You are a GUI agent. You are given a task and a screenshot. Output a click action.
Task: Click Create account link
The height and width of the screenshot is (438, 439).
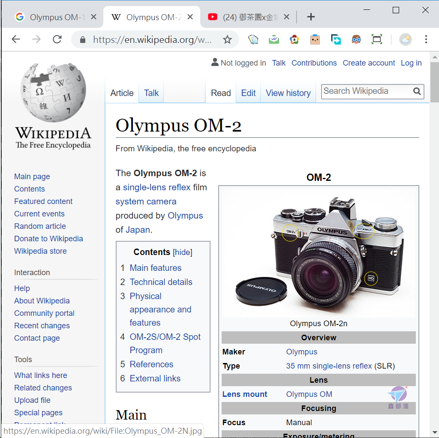pos(369,63)
